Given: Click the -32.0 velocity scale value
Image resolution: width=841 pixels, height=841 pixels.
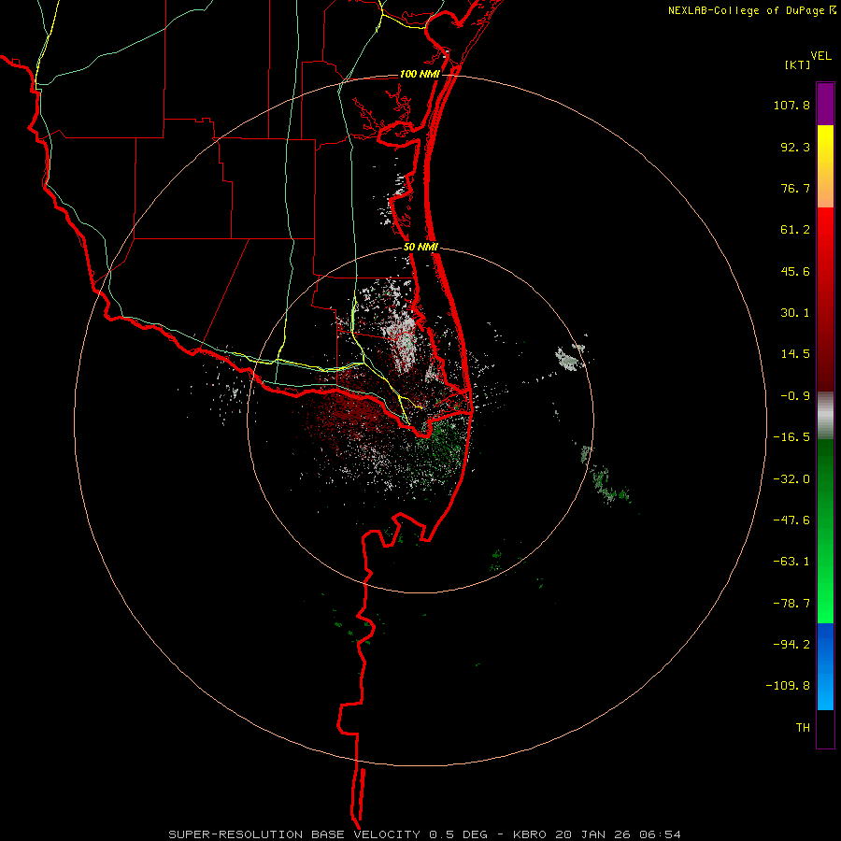Looking at the screenshot, I should click(x=791, y=479).
